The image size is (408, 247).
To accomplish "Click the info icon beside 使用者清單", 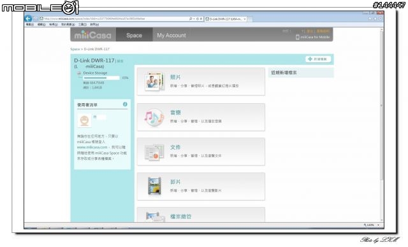I will (x=125, y=104).
